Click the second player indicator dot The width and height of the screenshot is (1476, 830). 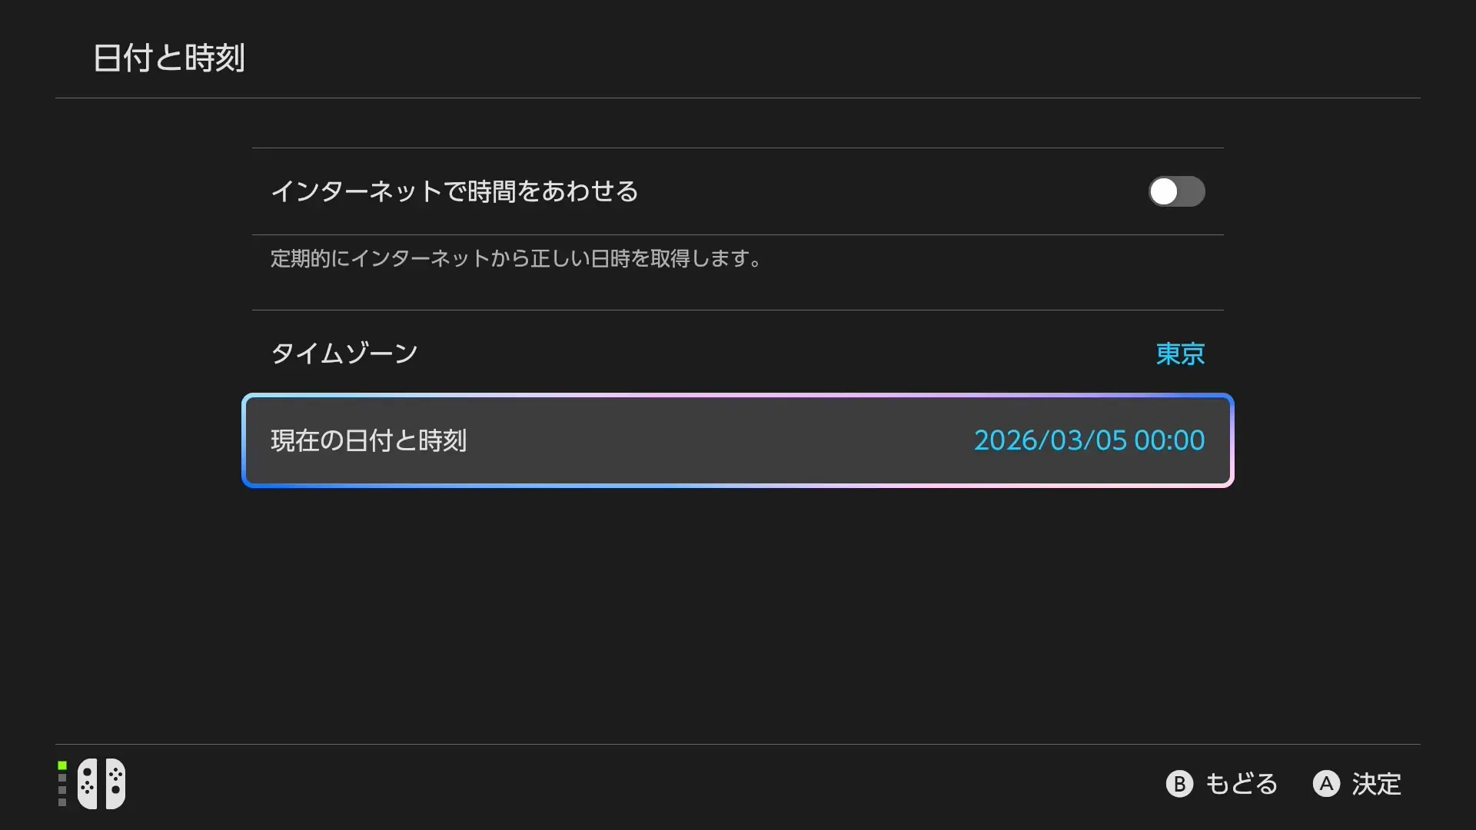[62, 778]
